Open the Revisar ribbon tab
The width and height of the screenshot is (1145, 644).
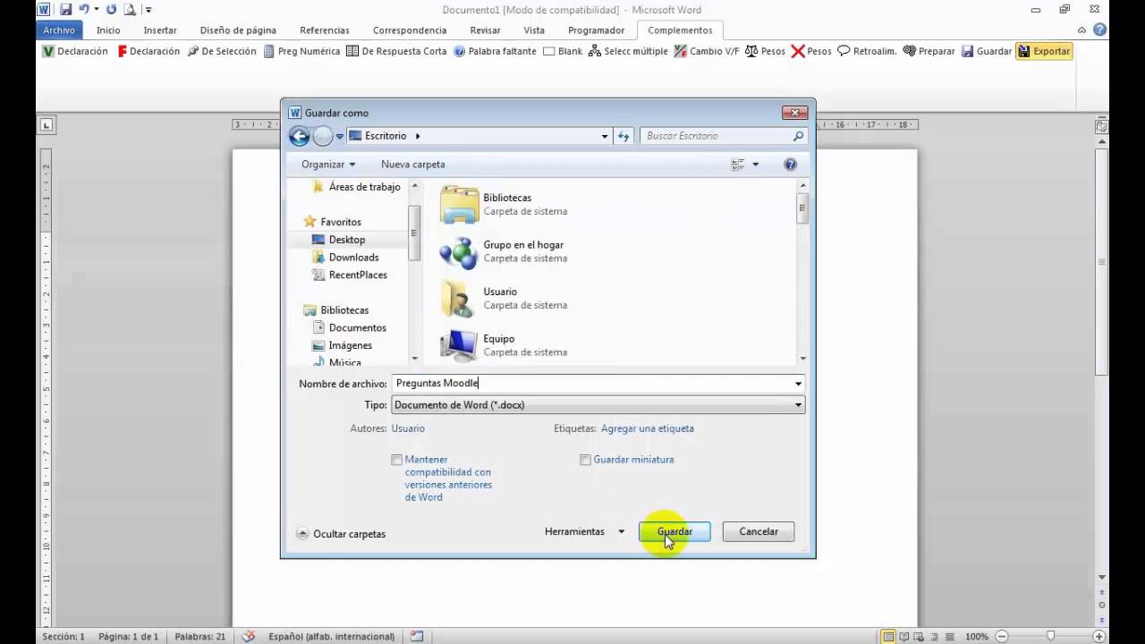click(485, 30)
